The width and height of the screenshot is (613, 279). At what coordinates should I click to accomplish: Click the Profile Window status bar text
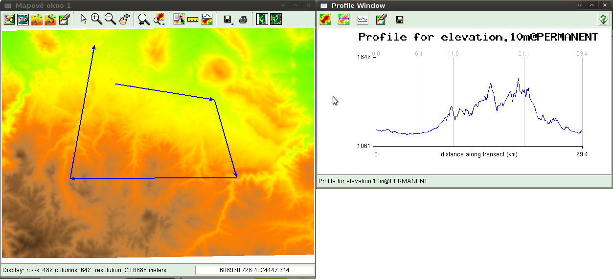[x=373, y=181]
